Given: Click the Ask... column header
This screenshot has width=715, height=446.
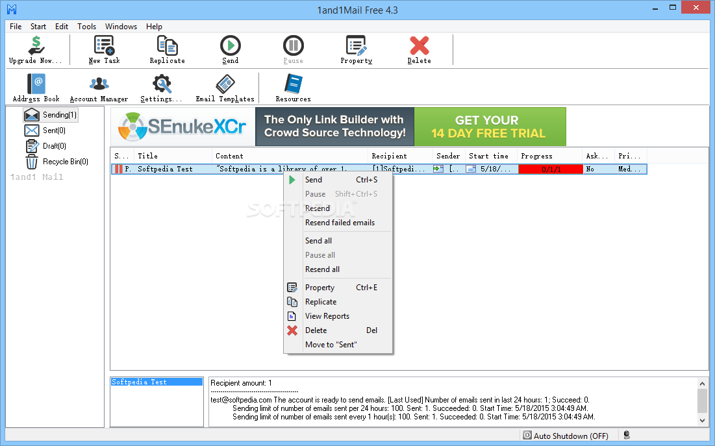Looking at the screenshot, I should (598, 156).
